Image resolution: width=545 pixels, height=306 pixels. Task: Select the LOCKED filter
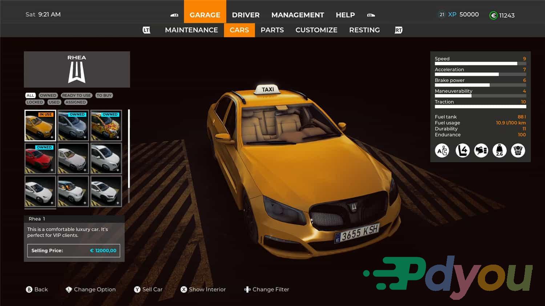click(x=35, y=102)
